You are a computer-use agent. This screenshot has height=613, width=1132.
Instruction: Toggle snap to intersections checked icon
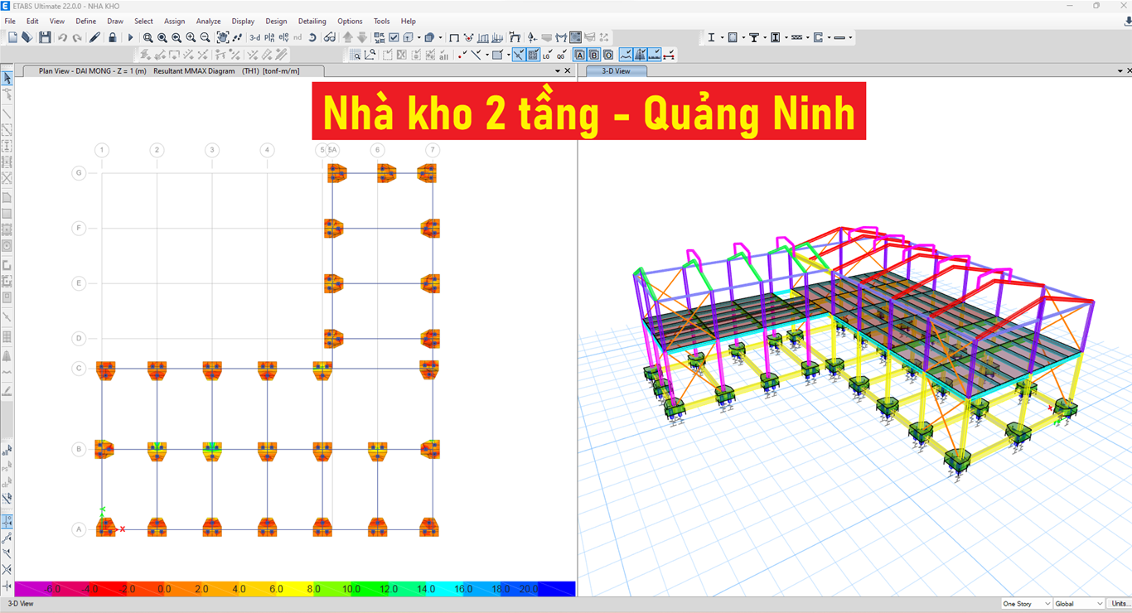518,54
